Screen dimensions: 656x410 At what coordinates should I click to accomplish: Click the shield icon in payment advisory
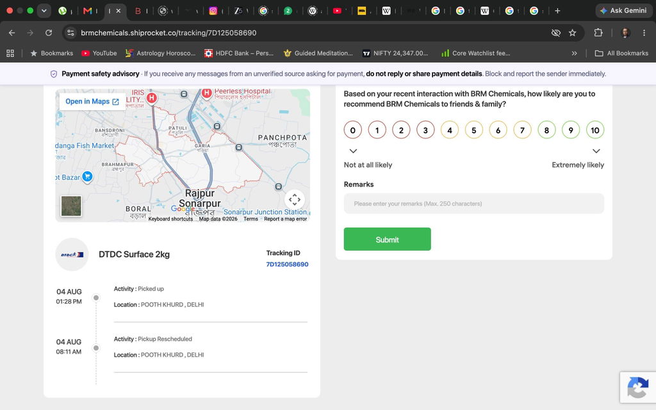point(54,74)
